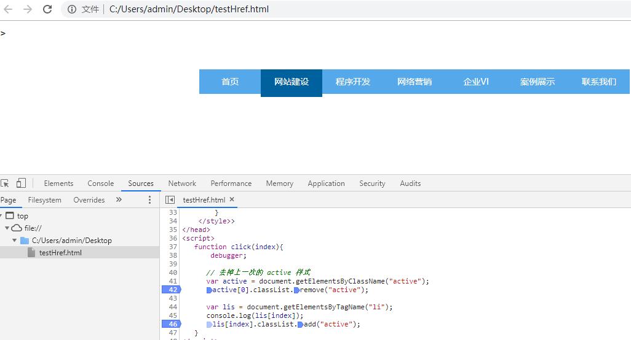
Task: Toggle the device toolbar icon
Action: (21, 183)
